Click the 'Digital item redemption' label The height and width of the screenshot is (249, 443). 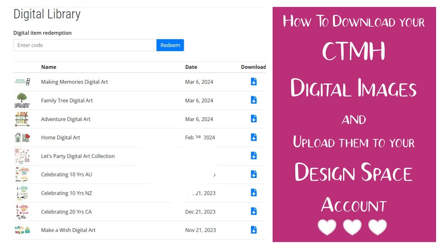coord(43,33)
